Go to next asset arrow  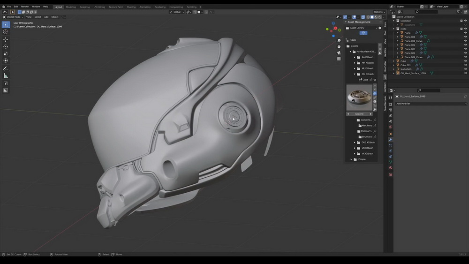[371, 114]
